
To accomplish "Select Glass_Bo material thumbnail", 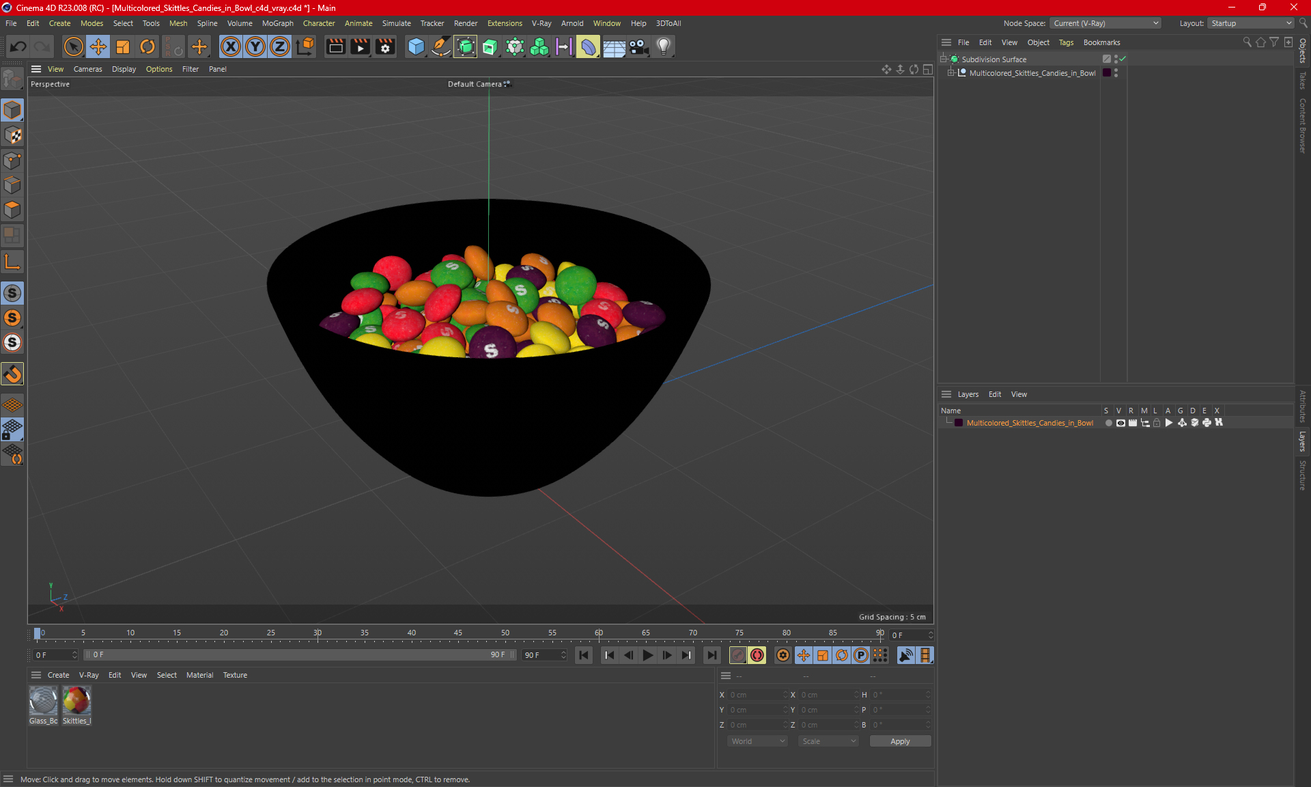I will (x=43, y=701).
